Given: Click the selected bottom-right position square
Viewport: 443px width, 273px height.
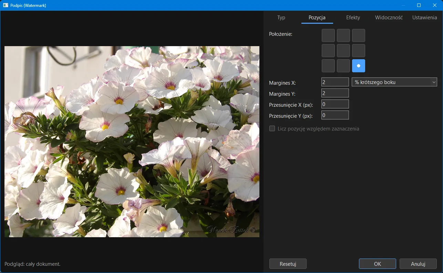Looking at the screenshot, I should [359, 66].
